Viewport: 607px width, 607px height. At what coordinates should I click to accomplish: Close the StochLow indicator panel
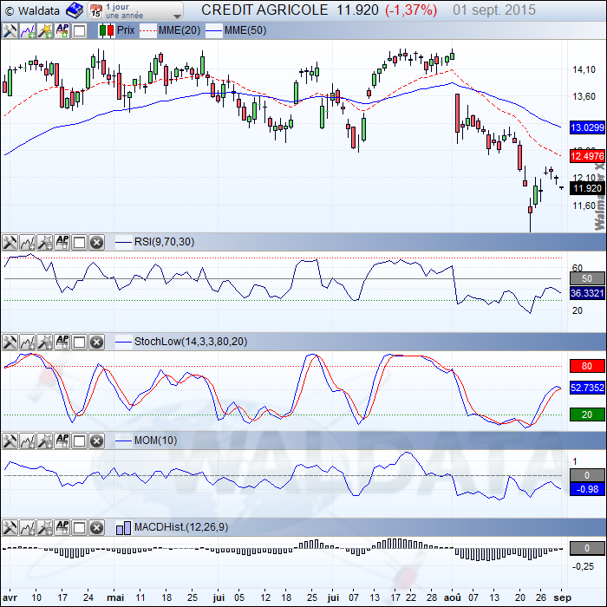click(96, 343)
